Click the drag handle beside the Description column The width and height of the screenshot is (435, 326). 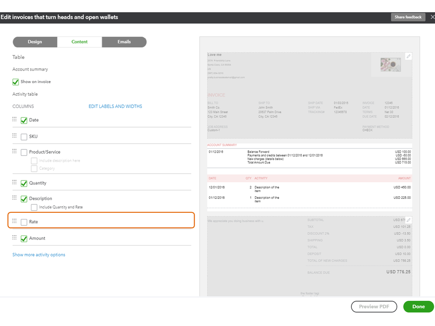14,198
